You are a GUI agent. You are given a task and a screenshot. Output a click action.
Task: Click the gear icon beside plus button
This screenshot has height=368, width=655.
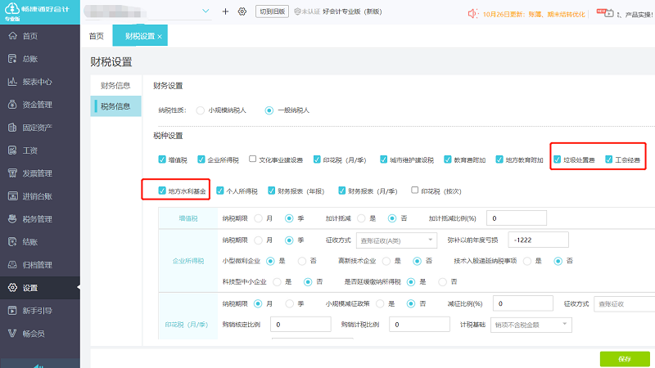point(242,11)
